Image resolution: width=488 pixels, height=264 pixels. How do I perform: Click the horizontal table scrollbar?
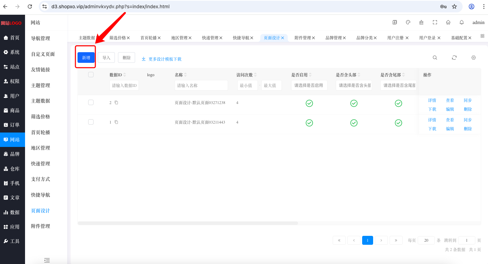tap(188, 223)
